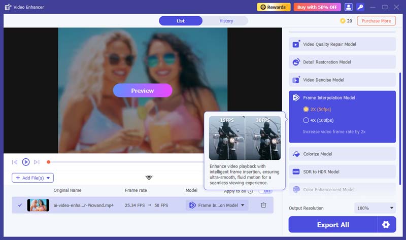Image resolution: width=406 pixels, height=240 pixels.
Task: Open the hamburger menu in title bar
Action: pos(373,7)
